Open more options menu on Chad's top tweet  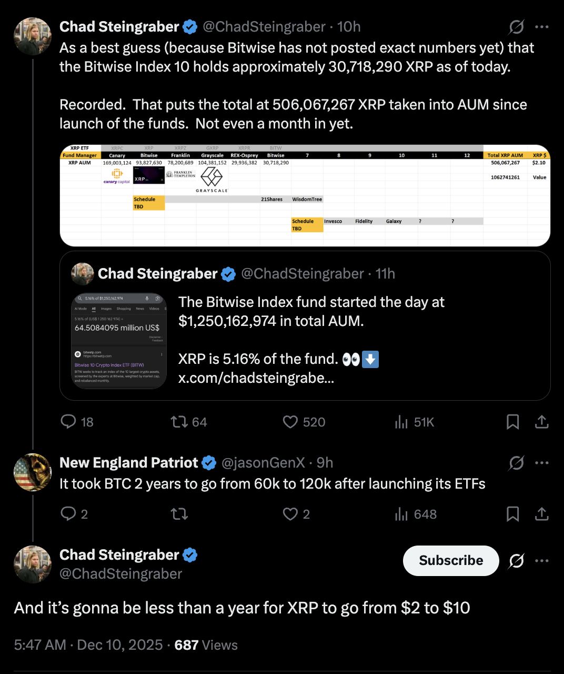coord(542,26)
